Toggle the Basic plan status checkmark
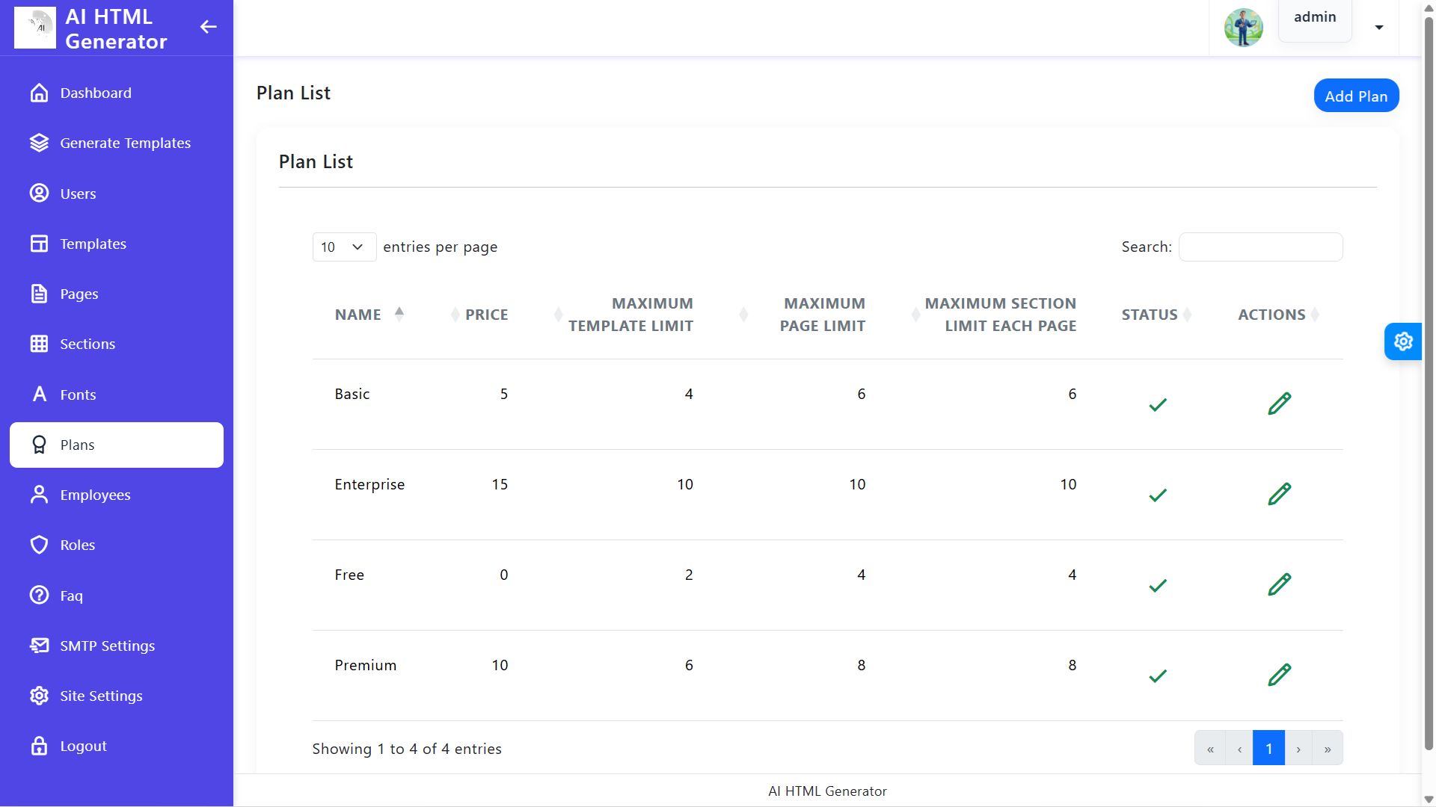Viewport: 1436px width, 807px height. (x=1157, y=405)
